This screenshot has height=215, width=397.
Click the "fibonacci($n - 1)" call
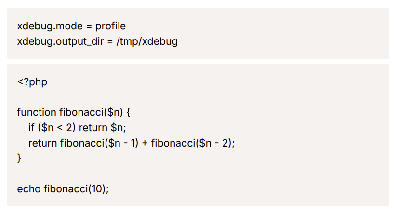(x=99, y=143)
